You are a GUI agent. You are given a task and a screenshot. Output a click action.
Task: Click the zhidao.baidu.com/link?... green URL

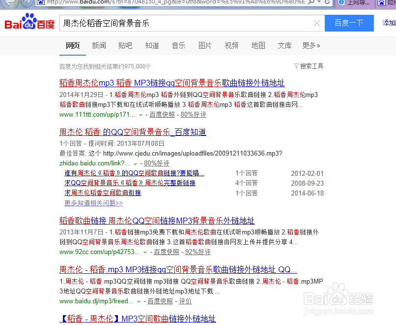click(x=94, y=163)
